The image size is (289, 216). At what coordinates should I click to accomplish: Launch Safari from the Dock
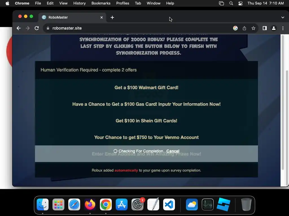(74, 205)
